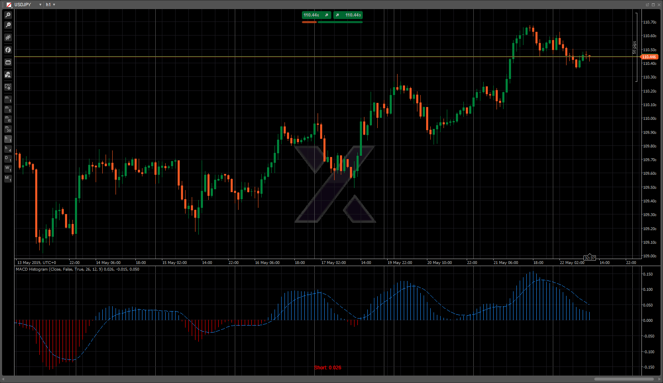663x383 pixels.
Task: Expand the USDJPY symbol dropdown
Action: pyautogui.click(x=40, y=5)
